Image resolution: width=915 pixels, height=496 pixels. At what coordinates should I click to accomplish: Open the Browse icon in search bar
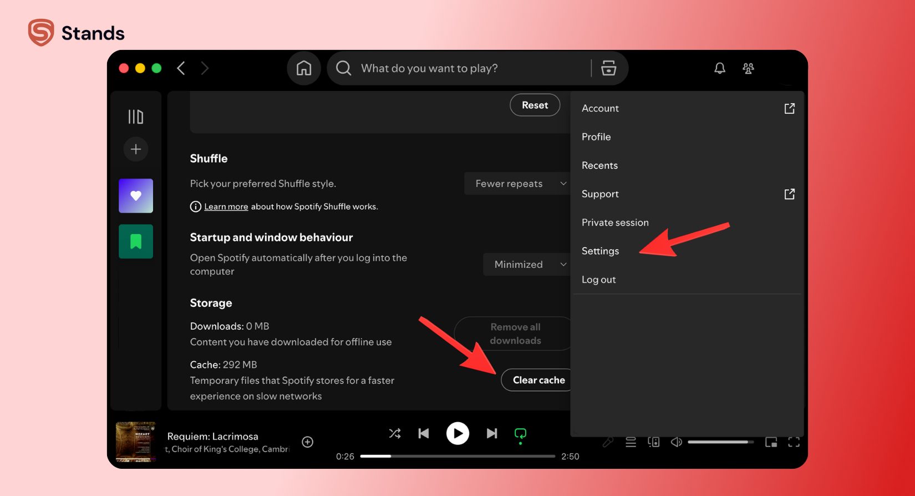[x=608, y=68]
